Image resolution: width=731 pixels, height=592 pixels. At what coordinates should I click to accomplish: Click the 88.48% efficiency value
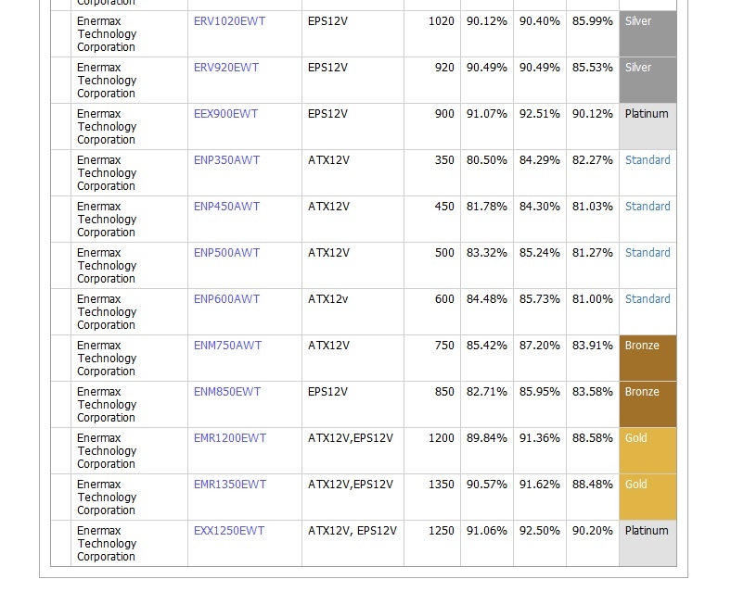pos(593,485)
